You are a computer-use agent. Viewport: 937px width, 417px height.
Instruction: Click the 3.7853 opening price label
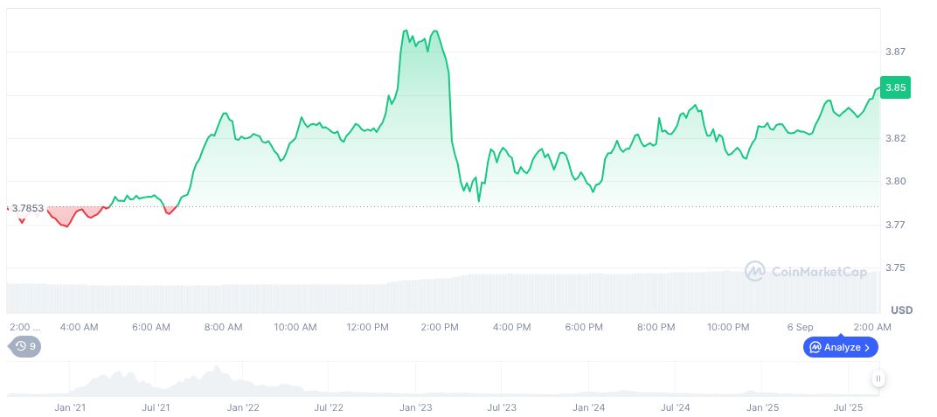28,208
